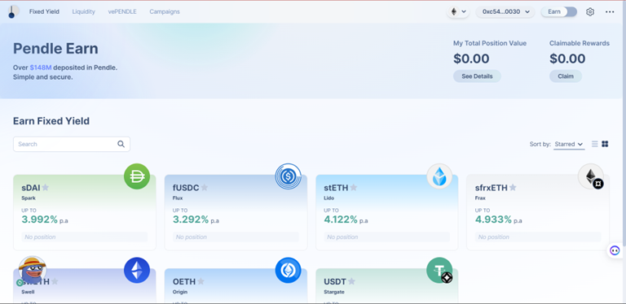Open the settings gear icon
The image size is (626, 304).
[589, 12]
